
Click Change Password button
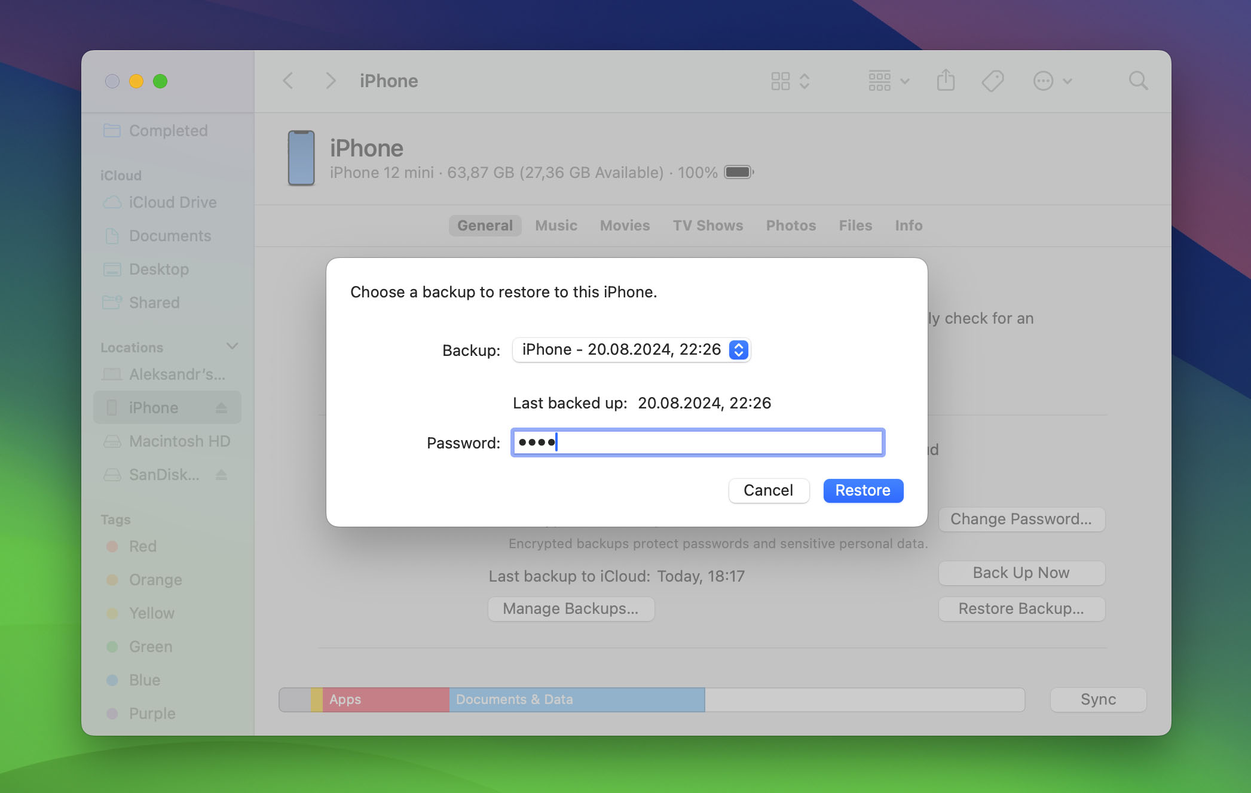point(1021,519)
